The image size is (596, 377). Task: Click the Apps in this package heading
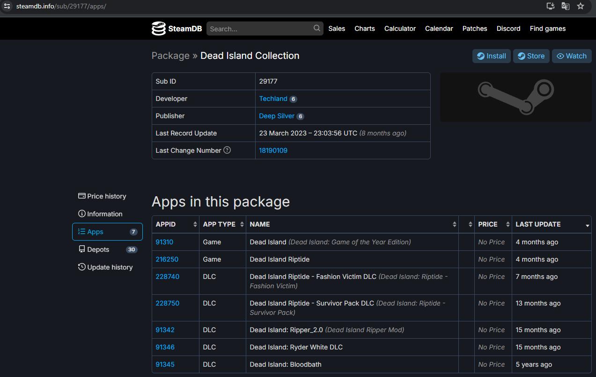point(221,202)
